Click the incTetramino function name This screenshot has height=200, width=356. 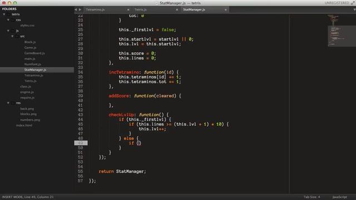[123, 72]
